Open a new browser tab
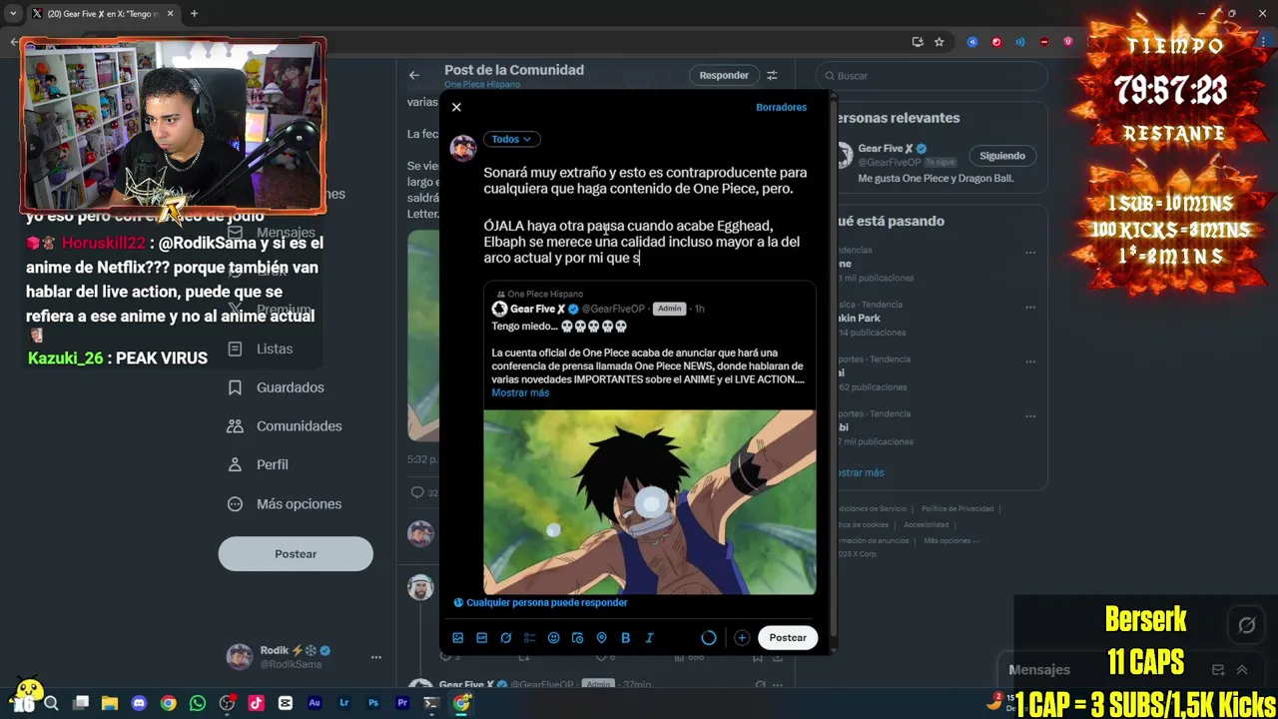The height and width of the screenshot is (719, 1278). tap(194, 14)
